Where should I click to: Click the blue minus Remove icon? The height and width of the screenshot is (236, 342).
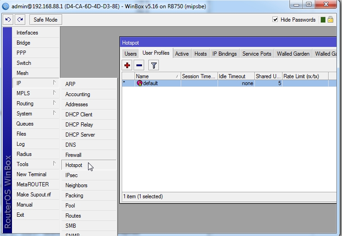(139, 65)
